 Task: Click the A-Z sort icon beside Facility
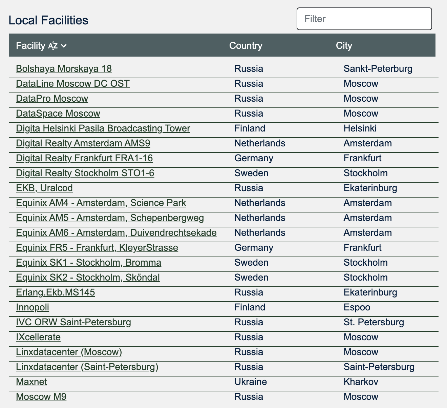click(53, 46)
